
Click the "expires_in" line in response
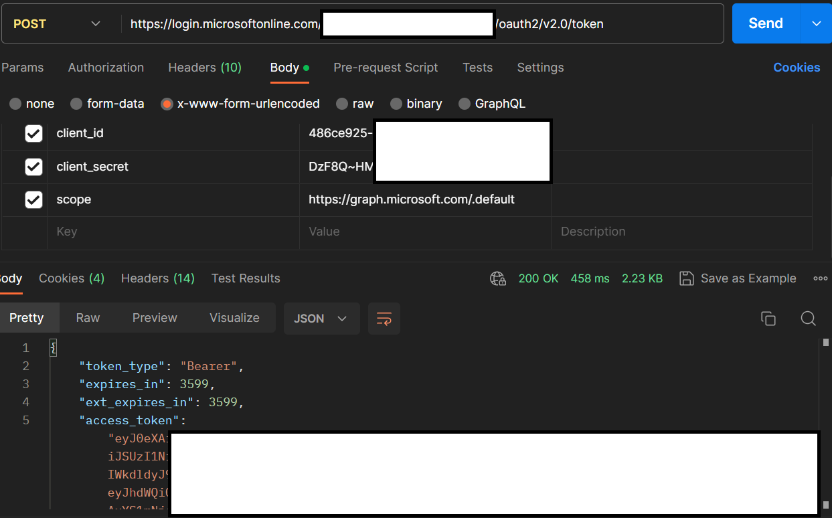click(147, 384)
